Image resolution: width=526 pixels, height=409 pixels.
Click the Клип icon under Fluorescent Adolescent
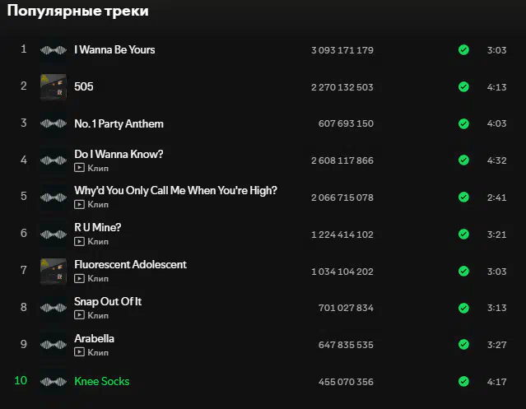tap(79, 278)
